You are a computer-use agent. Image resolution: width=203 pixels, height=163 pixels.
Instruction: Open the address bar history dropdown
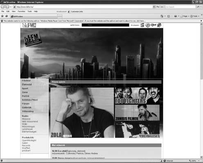tap(154, 7)
